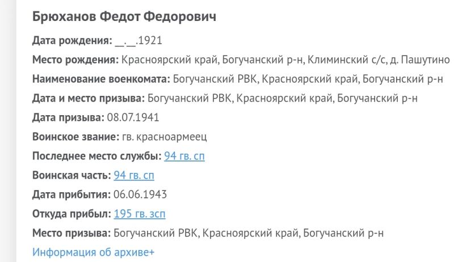Click the Дата и место призыва label
This screenshot has width=454, height=262.
[87, 98]
